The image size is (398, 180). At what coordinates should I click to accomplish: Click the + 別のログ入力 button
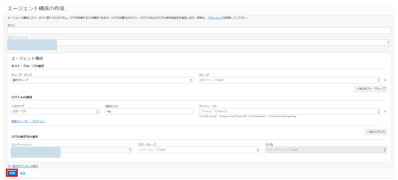click(376, 132)
